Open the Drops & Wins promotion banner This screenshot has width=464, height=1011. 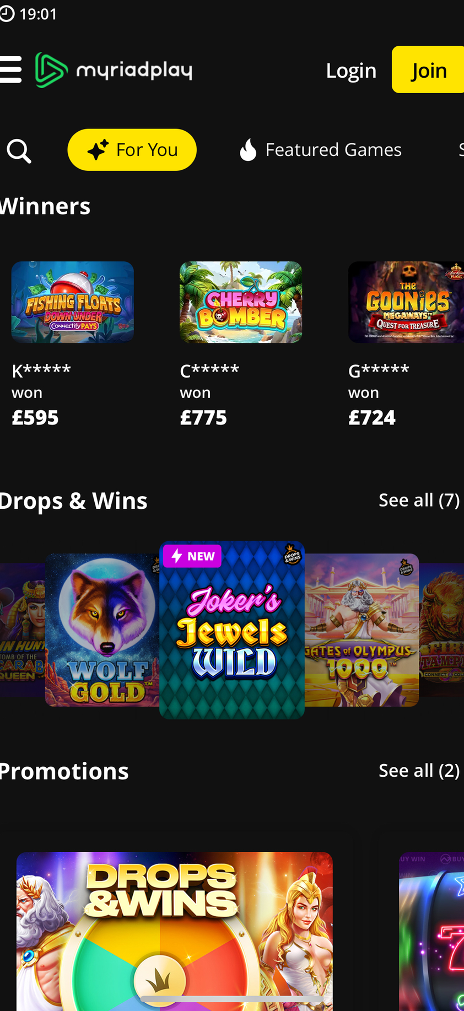[175, 932]
